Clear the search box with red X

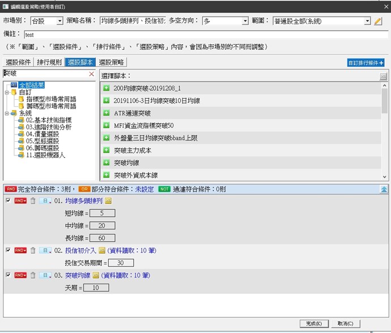[x=92, y=74]
